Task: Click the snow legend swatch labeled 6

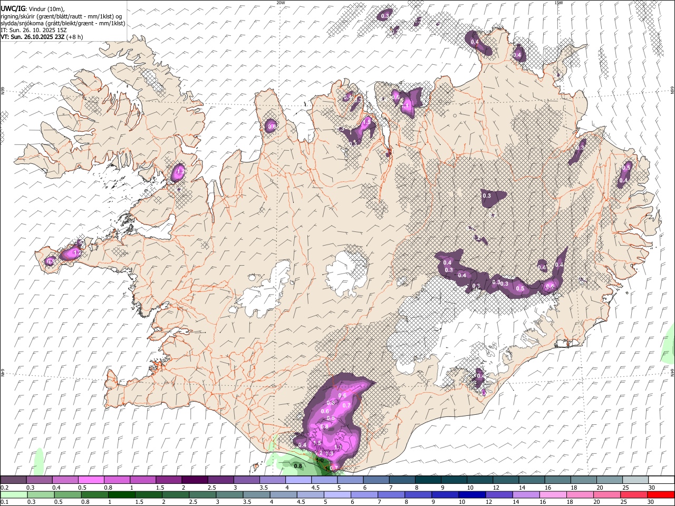Action: point(376,480)
